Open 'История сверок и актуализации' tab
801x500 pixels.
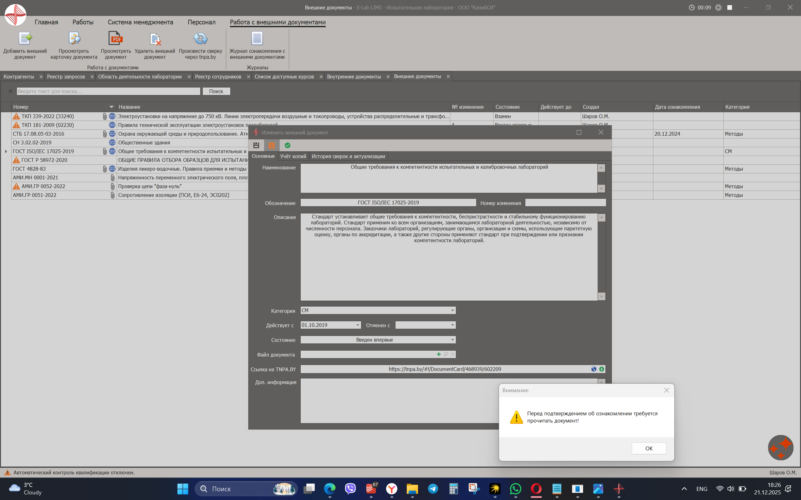tap(348, 156)
